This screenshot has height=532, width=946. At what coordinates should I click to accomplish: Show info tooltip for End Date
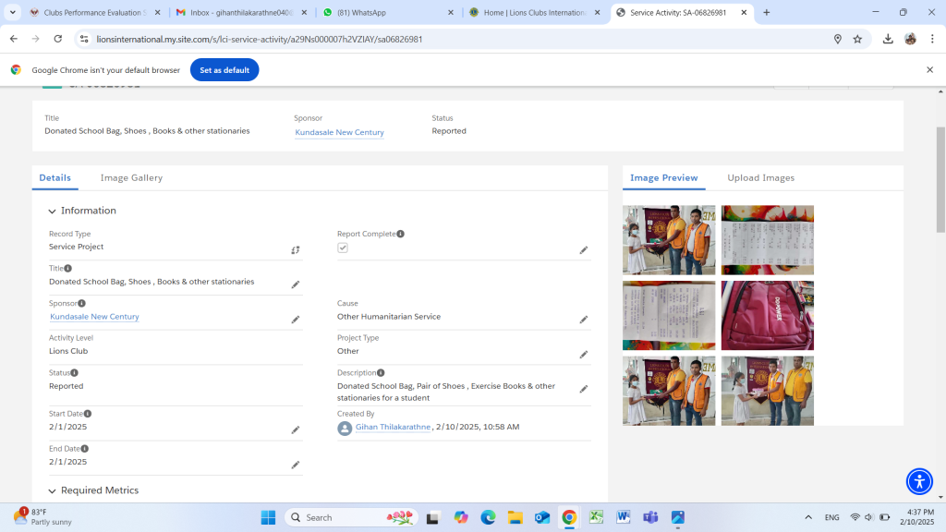[x=84, y=449]
